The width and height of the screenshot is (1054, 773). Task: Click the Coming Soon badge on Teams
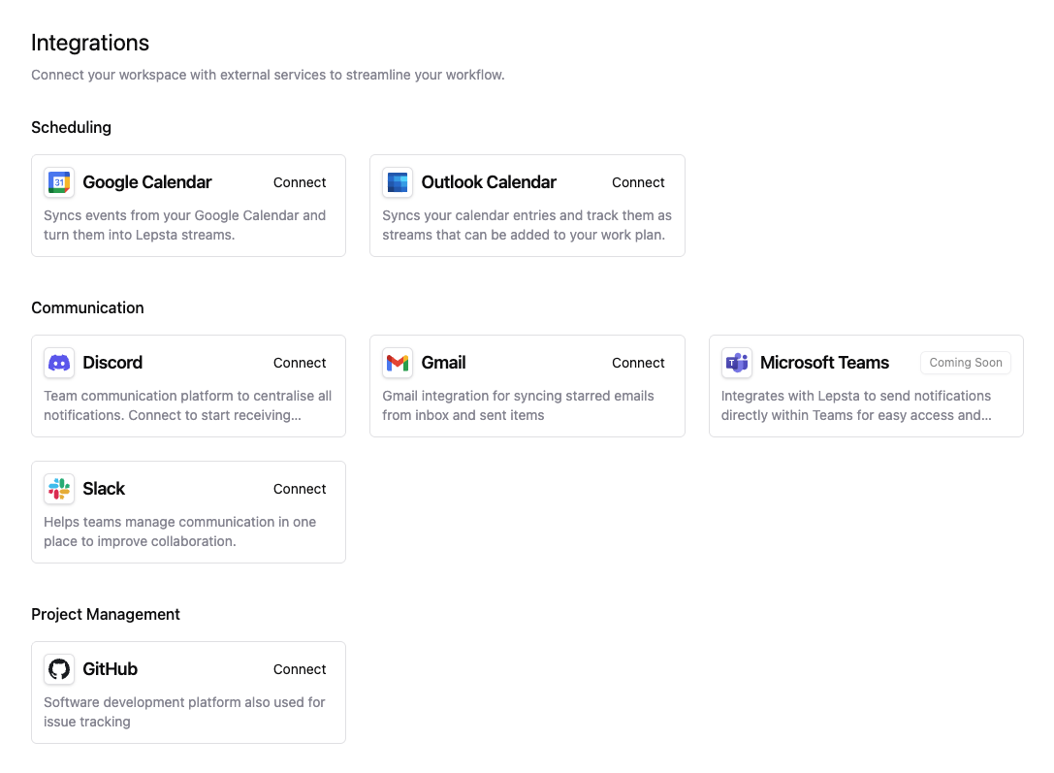coord(966,363)
